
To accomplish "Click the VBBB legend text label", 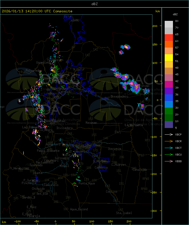I will [x=179, y=161].
